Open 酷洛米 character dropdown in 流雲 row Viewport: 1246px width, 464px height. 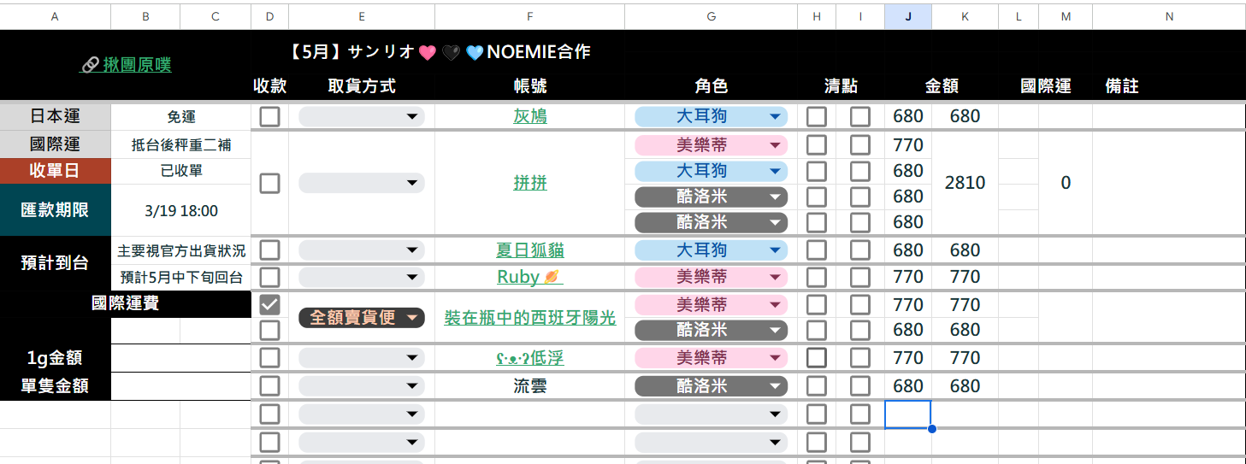click(x=711, y=386)
